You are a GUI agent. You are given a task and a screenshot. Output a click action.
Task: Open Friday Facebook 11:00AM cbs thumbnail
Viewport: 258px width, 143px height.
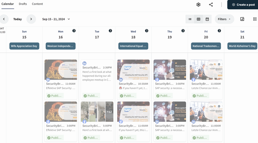point(206,70)
